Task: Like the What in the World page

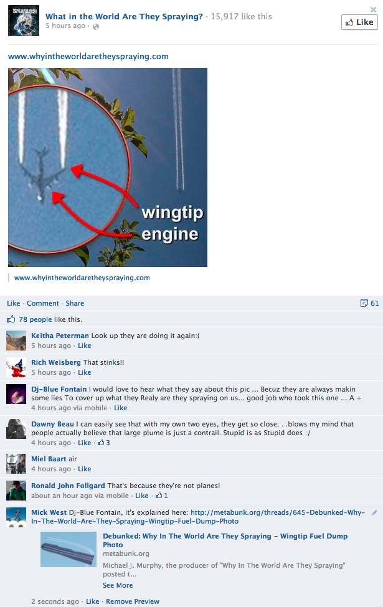Action: click(x=359, y=22)
